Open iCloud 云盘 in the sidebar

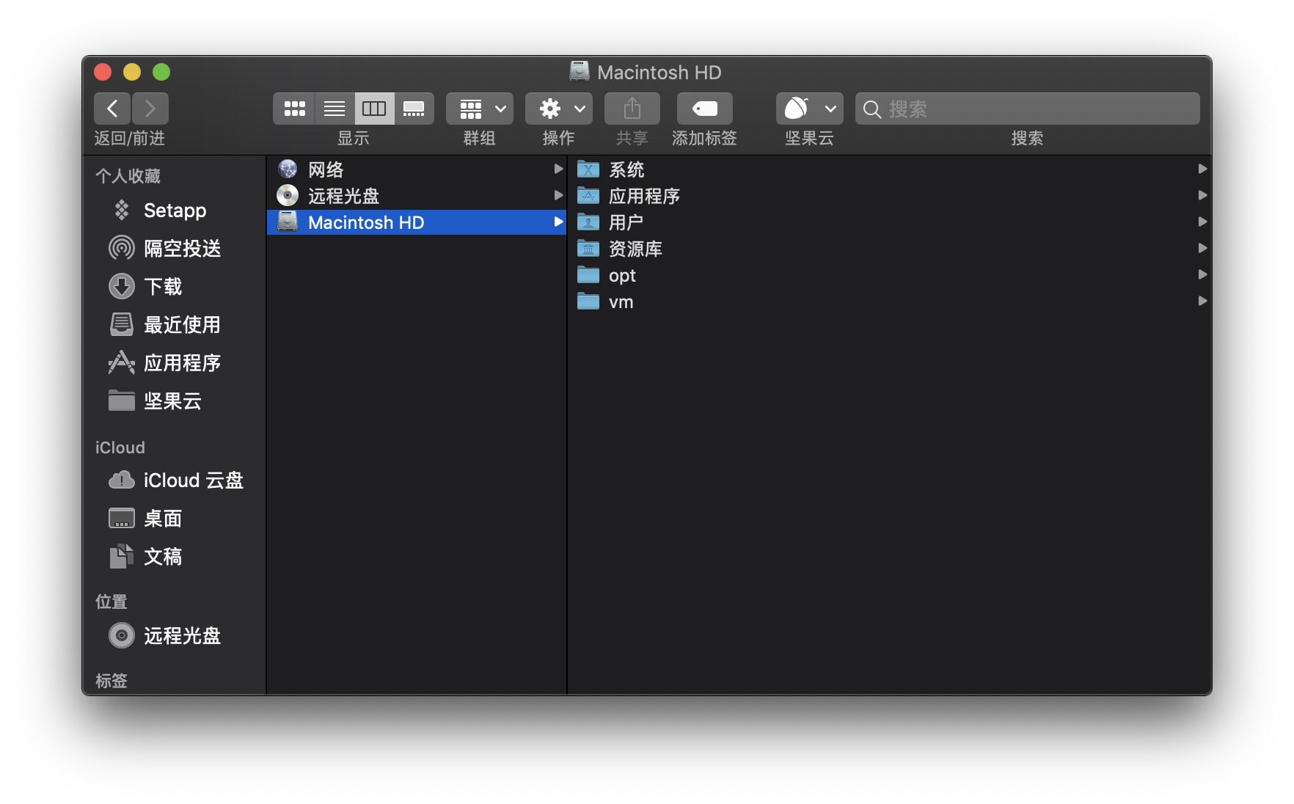[193, 480]
